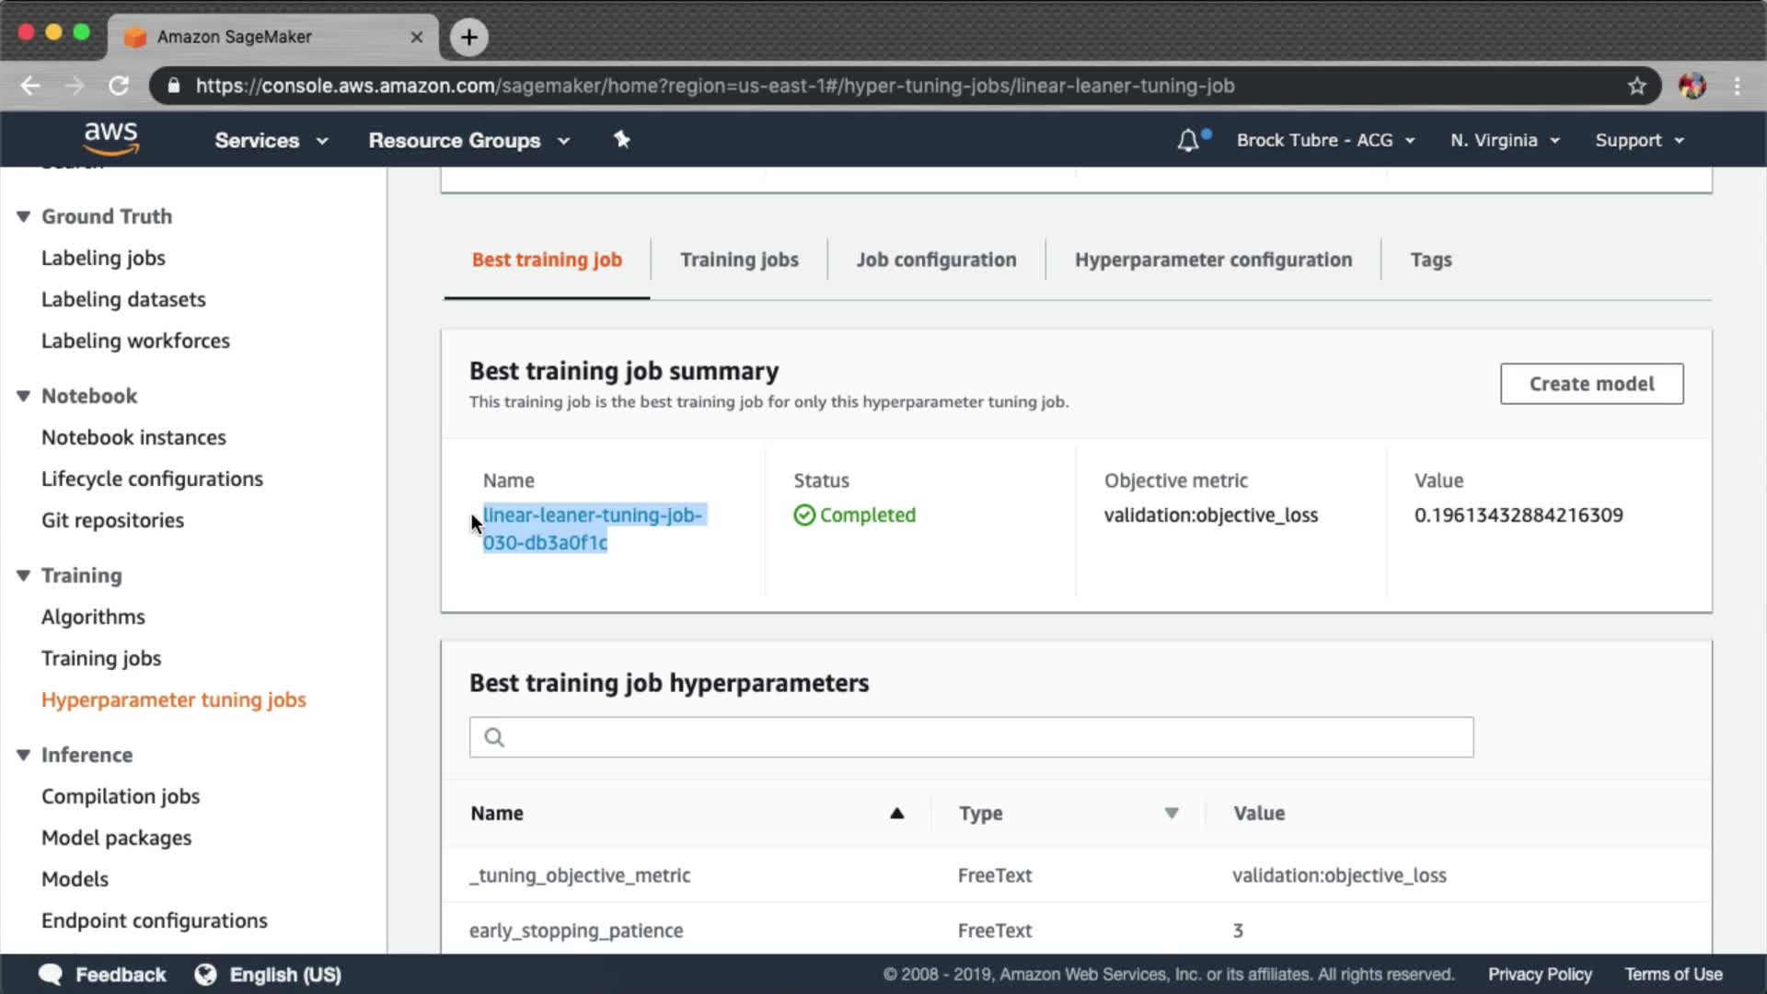1767x994 pixels.
Task: Open the Services dropdown menu
Action: (x=271, y=141)
